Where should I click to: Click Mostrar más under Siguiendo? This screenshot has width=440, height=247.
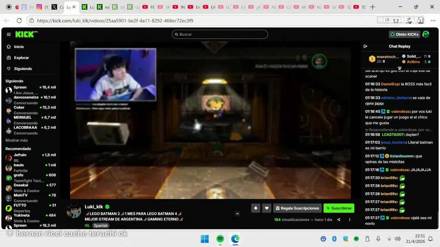click(16, 140)
